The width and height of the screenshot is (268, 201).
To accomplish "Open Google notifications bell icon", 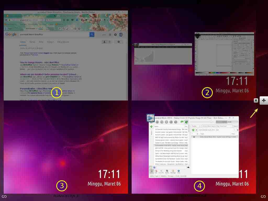I will coord(115,35).
